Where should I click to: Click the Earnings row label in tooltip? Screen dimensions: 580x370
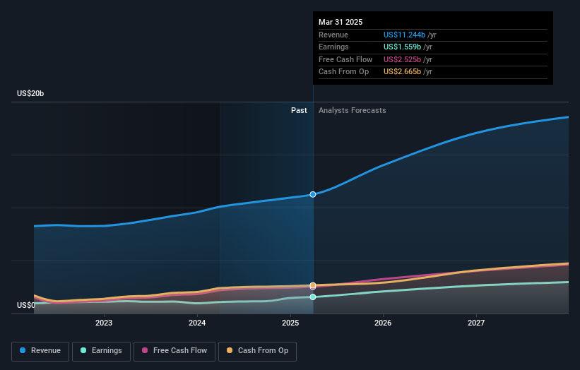tap(333, 47)
